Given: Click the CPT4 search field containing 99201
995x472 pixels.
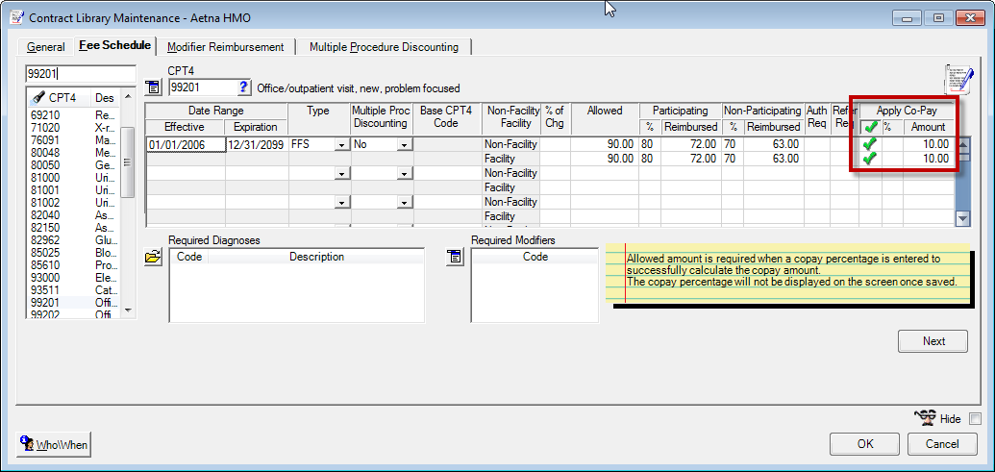Looking at the screenshot, I should tap(81, 74).
